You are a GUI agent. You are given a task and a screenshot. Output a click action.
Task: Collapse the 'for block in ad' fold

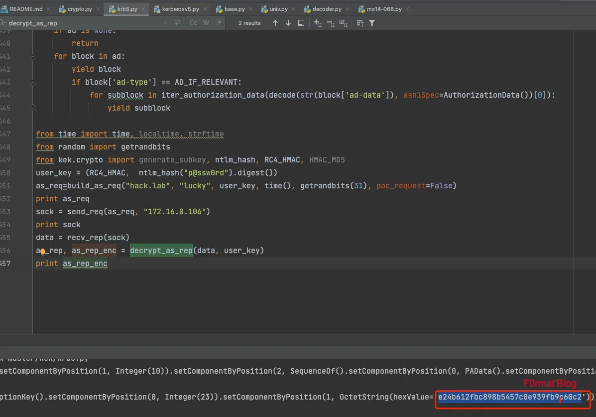click(x=32, y=56)
